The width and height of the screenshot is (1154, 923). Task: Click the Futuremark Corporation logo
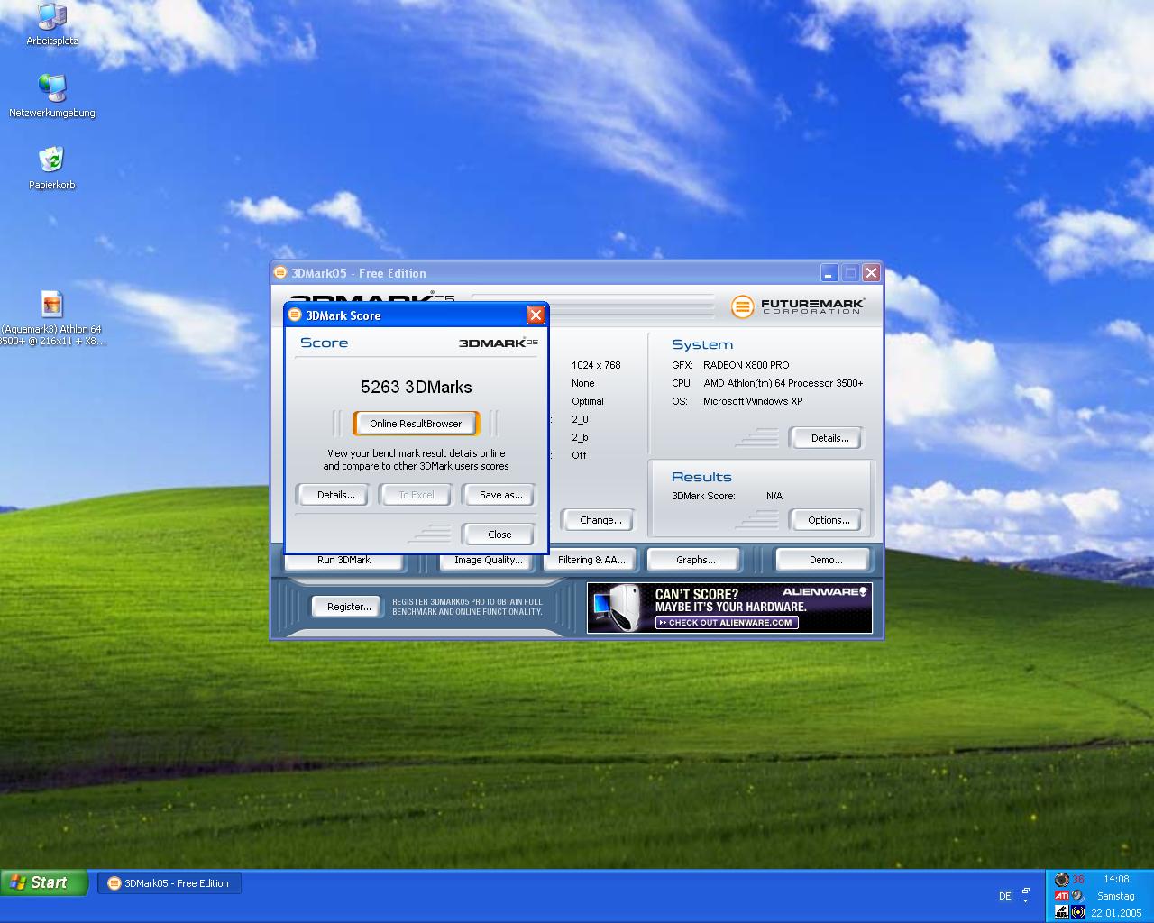pos(798,306)
